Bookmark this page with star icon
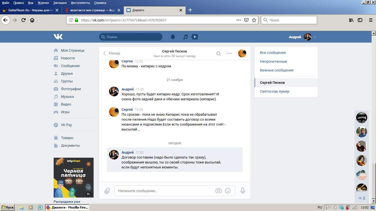This screenshot has height=211, width=376. coord(254,20)
